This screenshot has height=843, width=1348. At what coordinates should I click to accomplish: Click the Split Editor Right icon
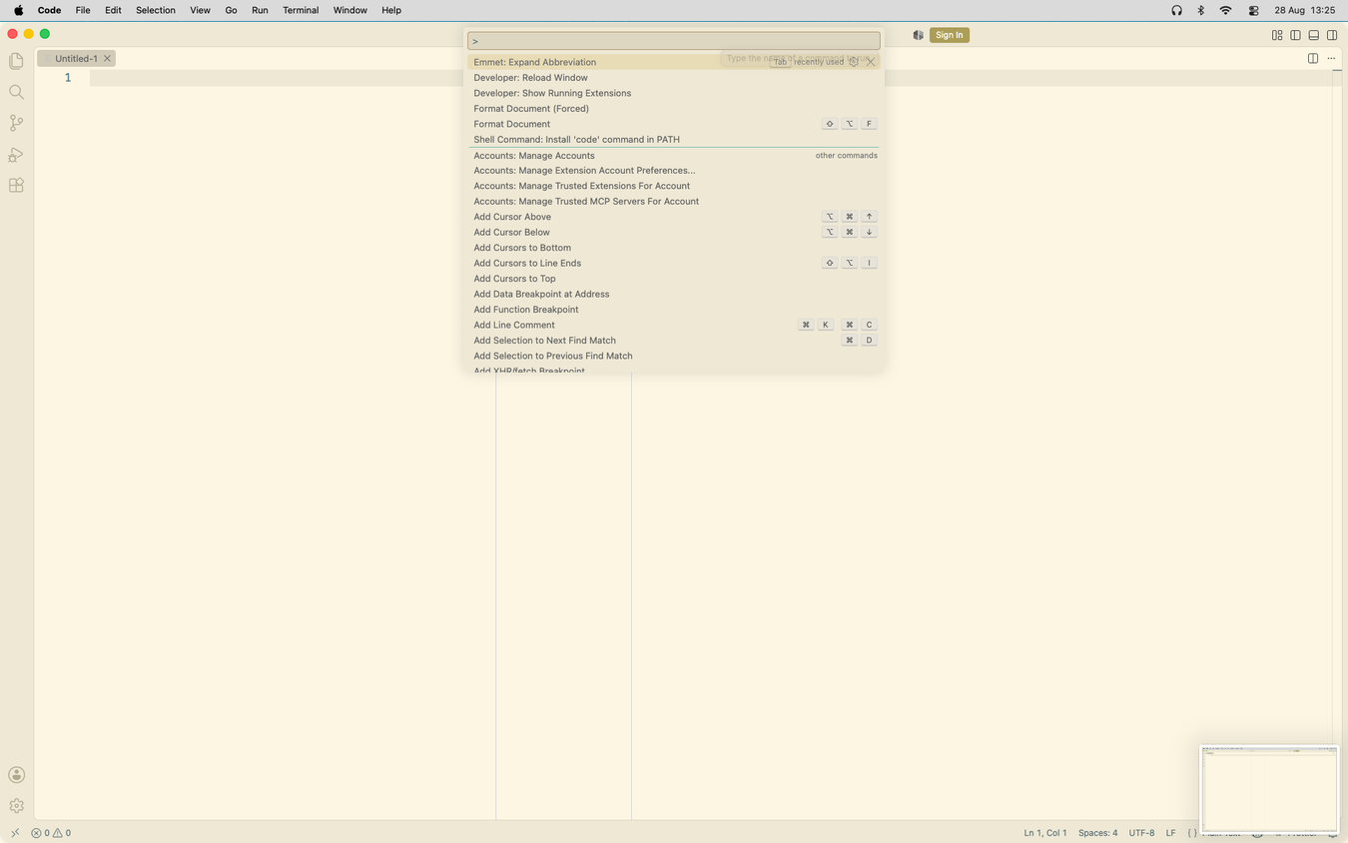[x=1313, y=58]
